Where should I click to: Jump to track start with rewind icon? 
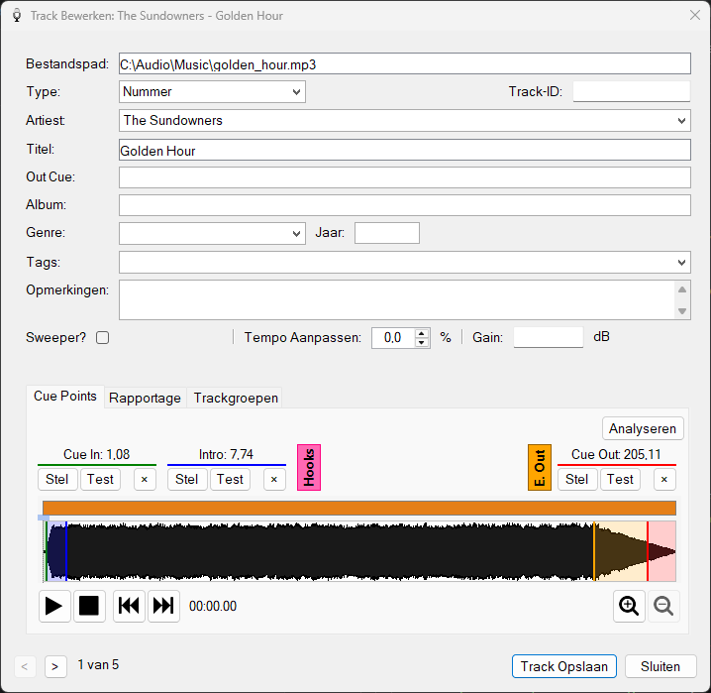coord(129,606)
